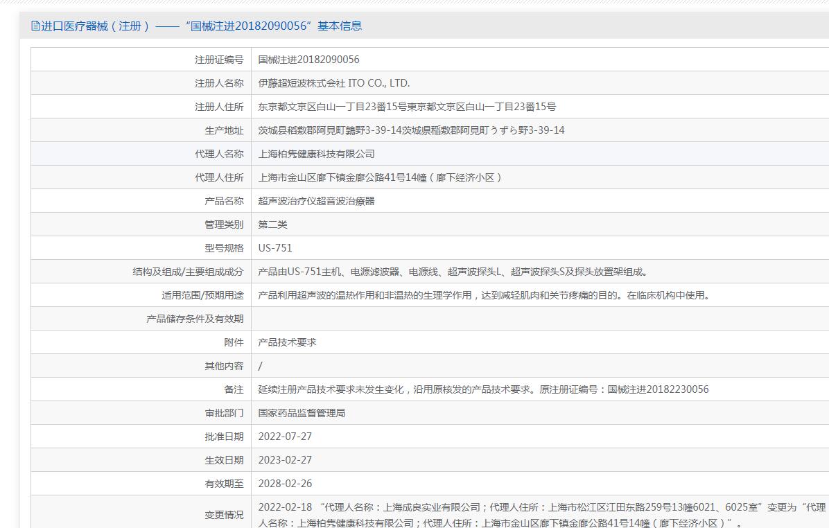Select approval date 2022-07-27
The width and height of the screenshot is (829, 528).
click(285, 437)
